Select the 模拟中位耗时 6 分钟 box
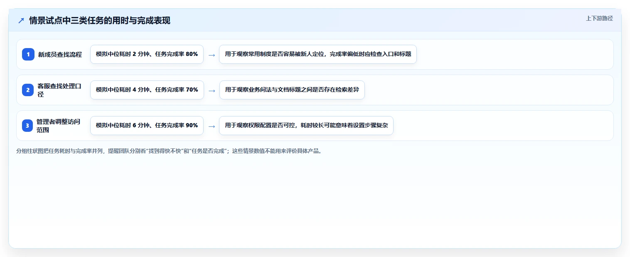The image size is (630, 257). point(147,126)
